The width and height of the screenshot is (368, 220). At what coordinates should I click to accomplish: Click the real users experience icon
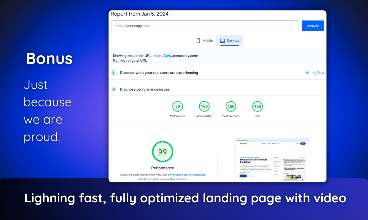click(x=114, y=73)
